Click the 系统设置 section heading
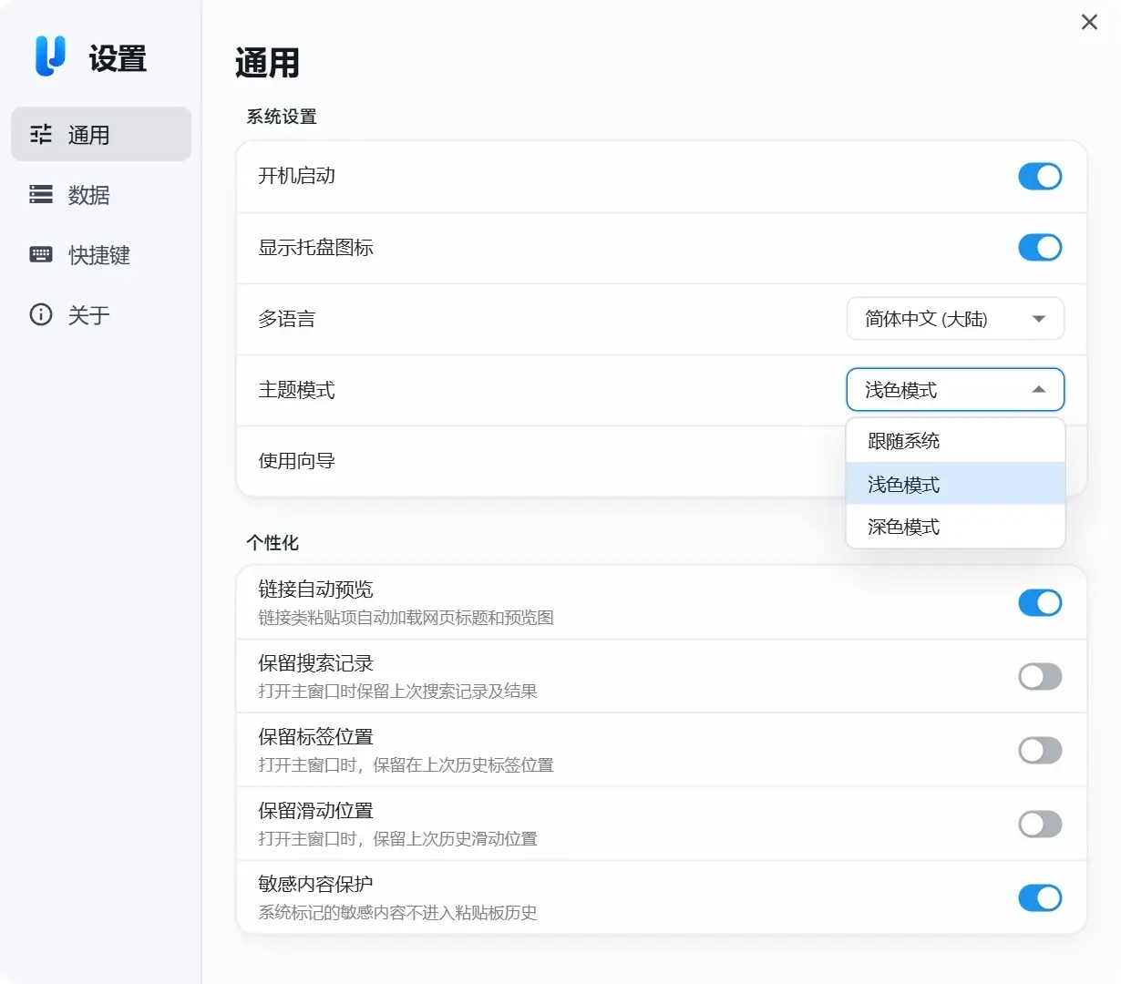Screen dimensions: 1121x984 282,117
